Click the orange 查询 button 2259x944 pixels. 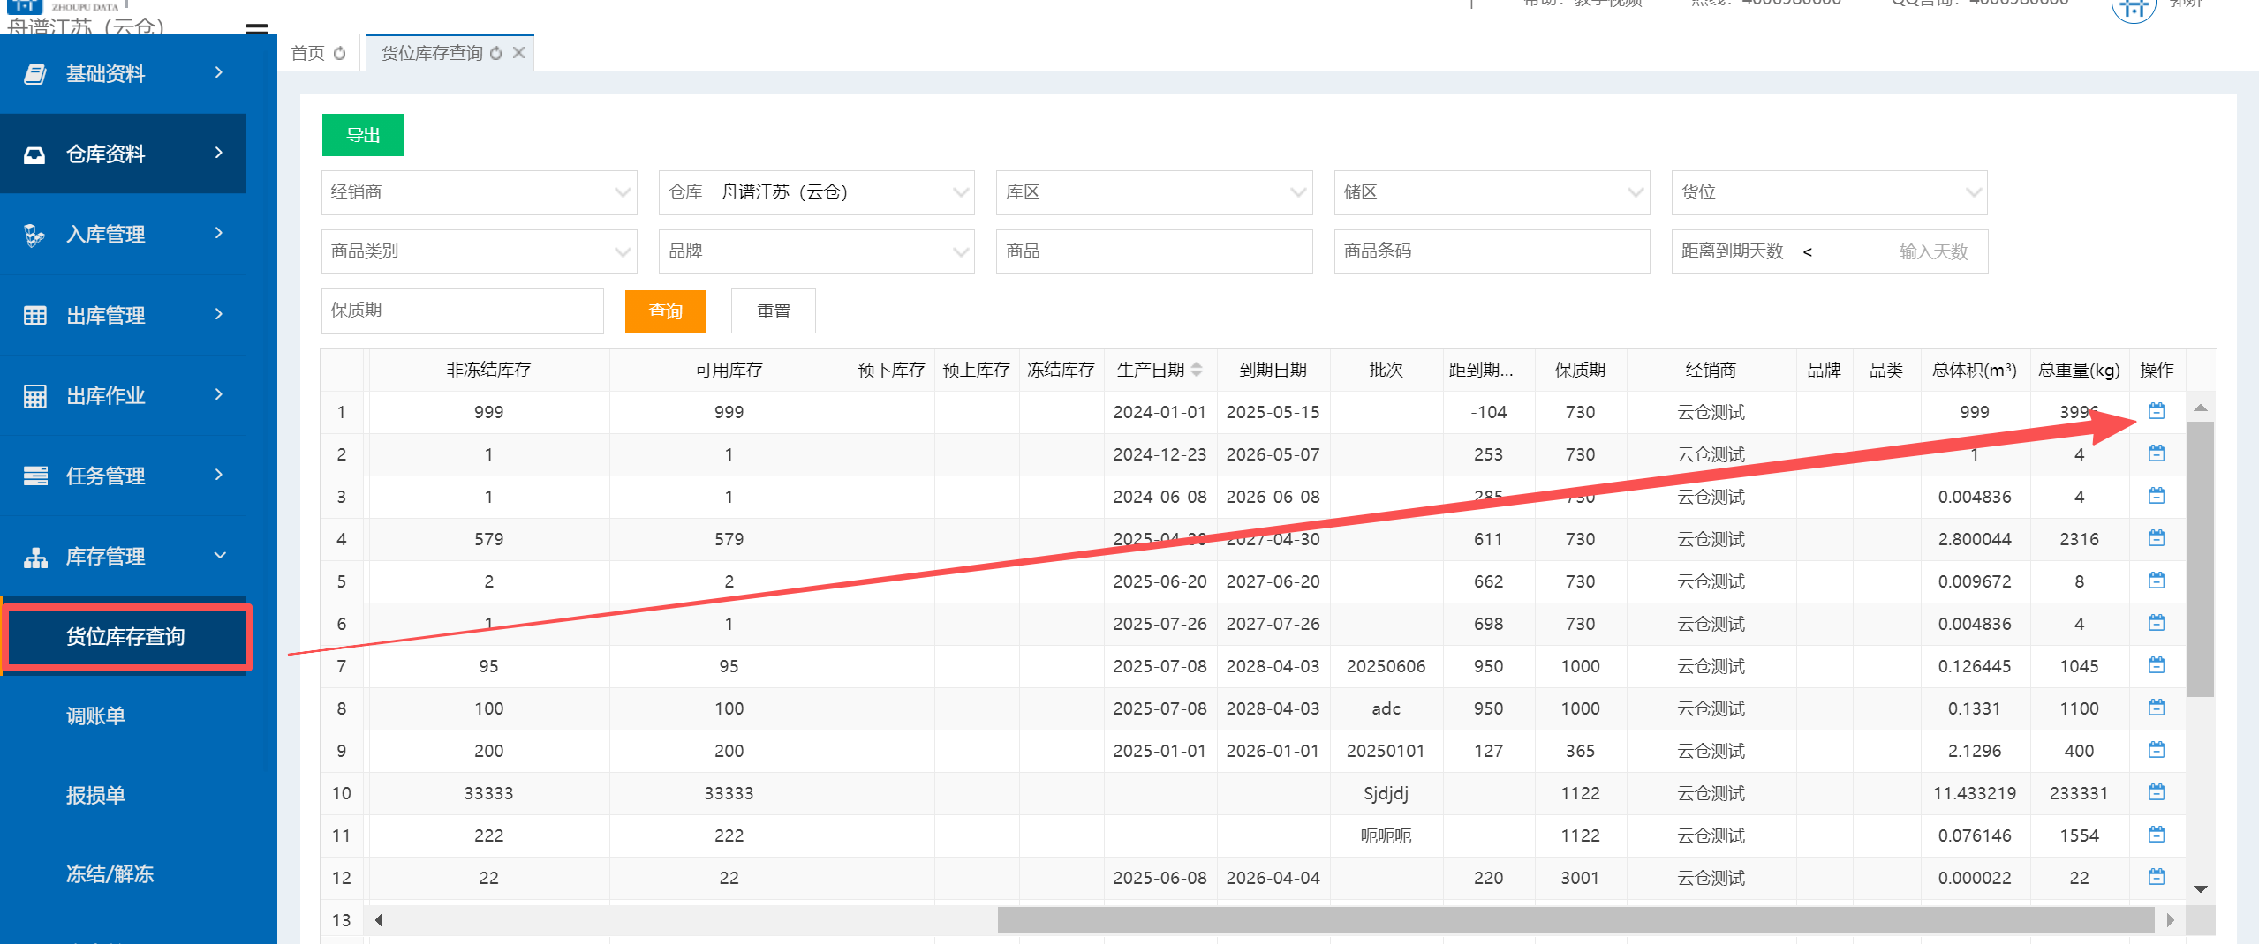[x=665, y=311]
